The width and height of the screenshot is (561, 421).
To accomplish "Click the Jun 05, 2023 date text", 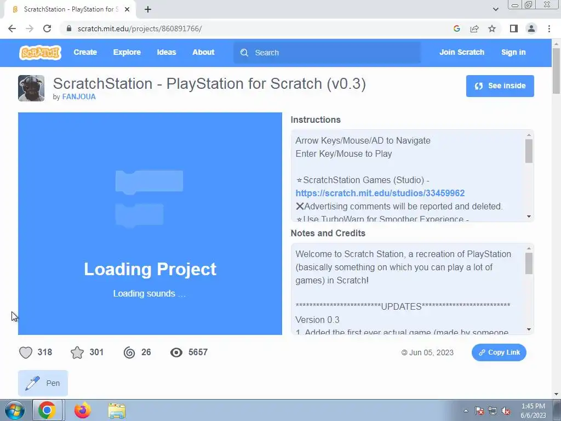I will pos(431,352).
